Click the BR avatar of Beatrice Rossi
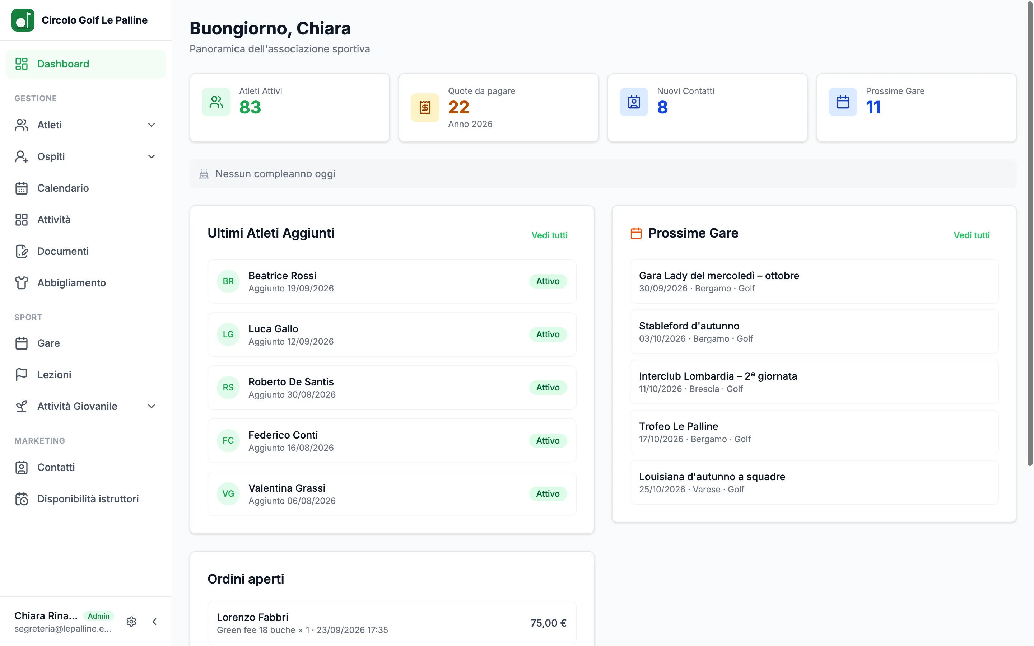 pyautogui.click(x=228, y=281)
